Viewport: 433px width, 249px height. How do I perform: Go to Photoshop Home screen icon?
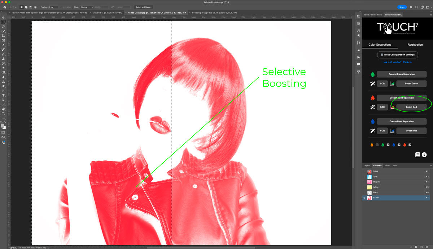(5, 7)
